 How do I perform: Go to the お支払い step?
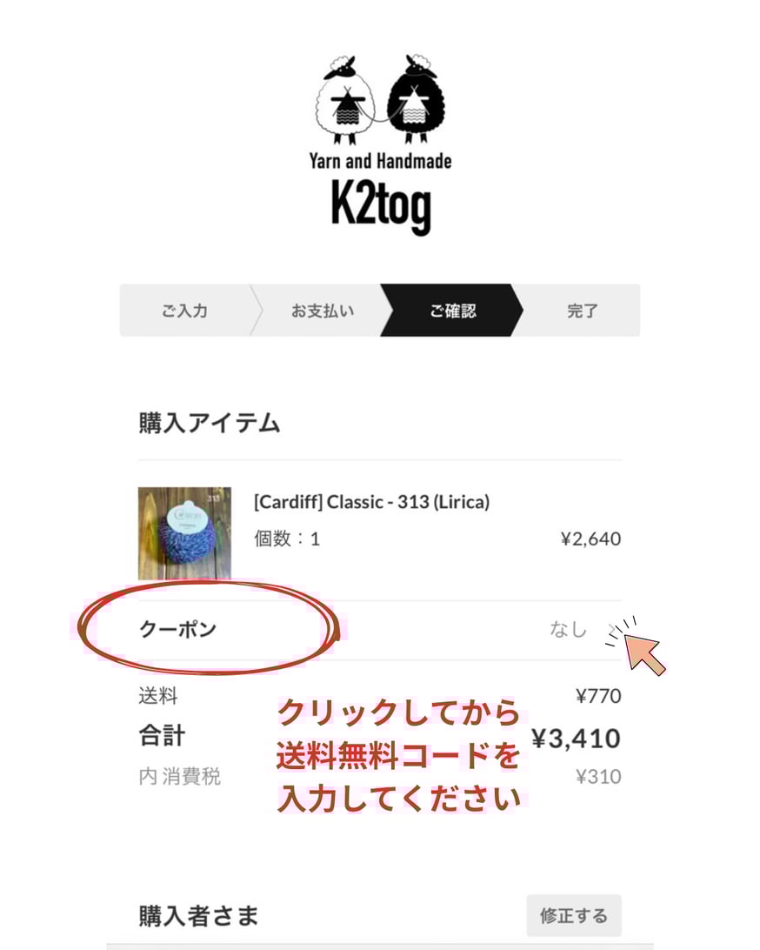[322, 311]
